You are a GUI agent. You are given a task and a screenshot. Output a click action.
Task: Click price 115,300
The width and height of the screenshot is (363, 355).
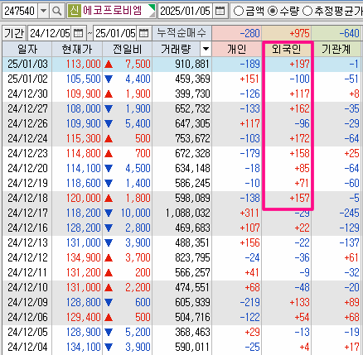(83, 138)
